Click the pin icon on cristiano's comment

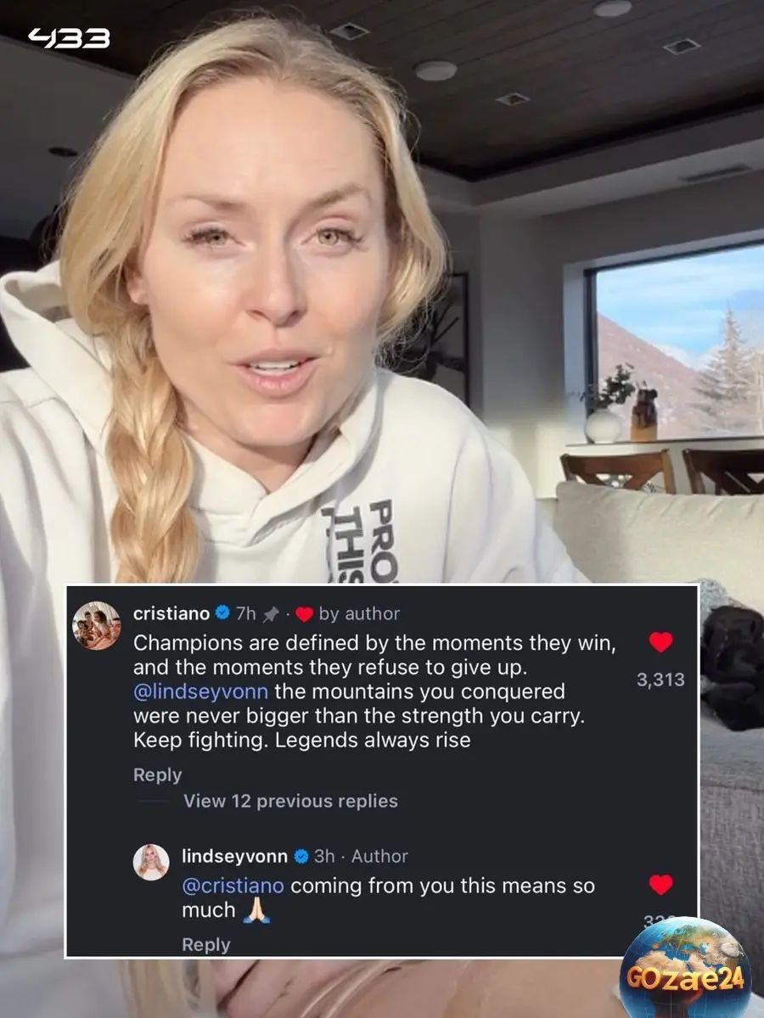(271, 613)
